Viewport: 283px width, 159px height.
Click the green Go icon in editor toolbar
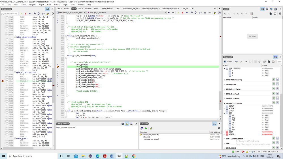(178, 13)
